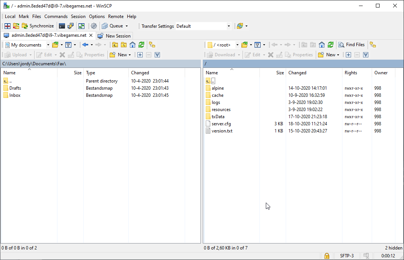Open the Files menu

pyautogui.click(x=36, y=17)
